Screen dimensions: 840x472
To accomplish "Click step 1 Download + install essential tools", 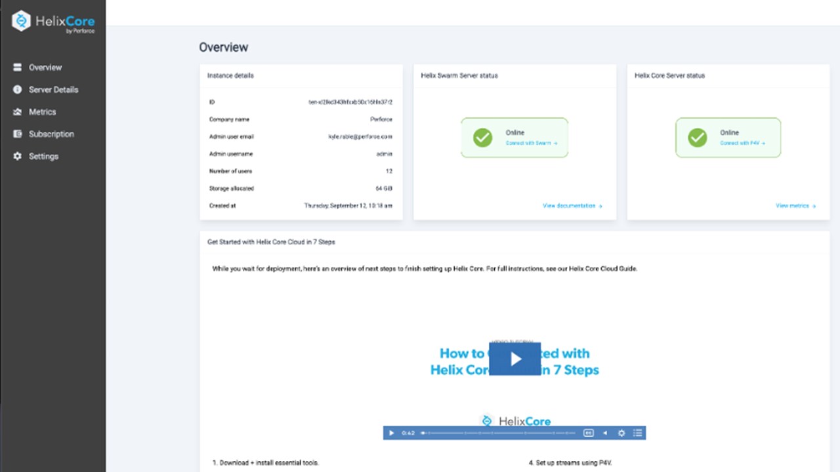I will coord(266,463).
